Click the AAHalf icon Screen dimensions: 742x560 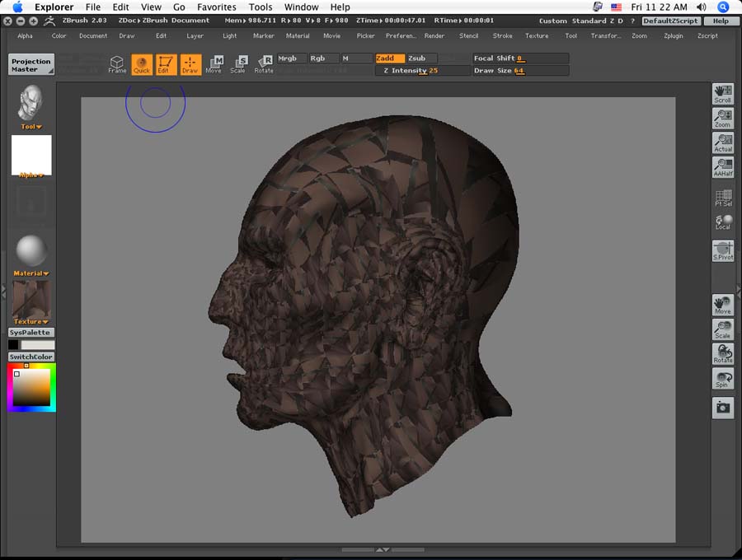pyautogui.click(x=722, y=167)
